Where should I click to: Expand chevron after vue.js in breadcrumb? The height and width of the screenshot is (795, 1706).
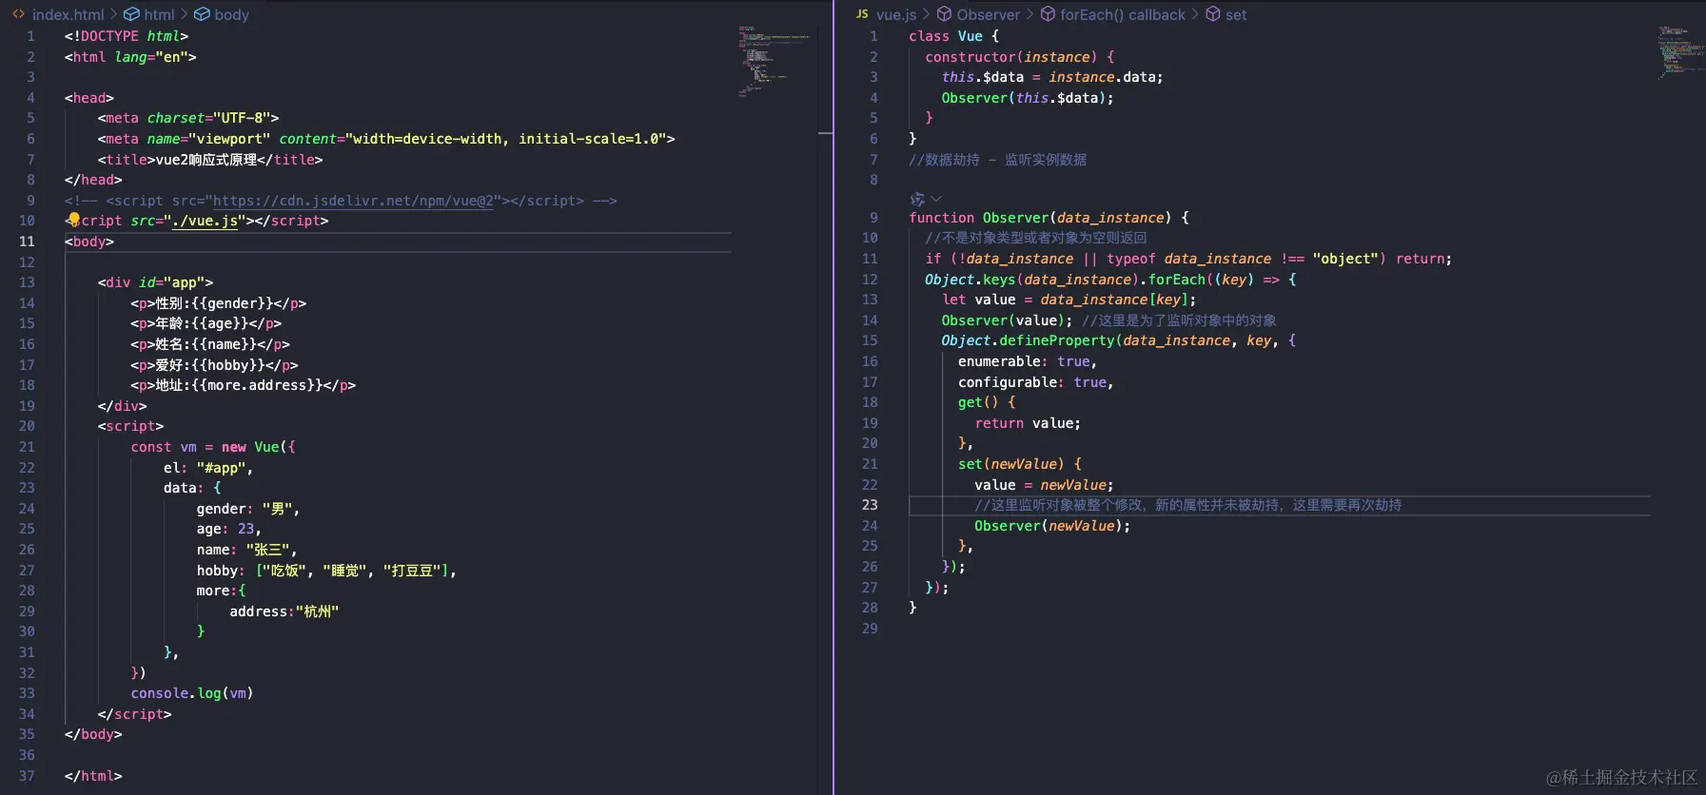(x=927, y=14)
